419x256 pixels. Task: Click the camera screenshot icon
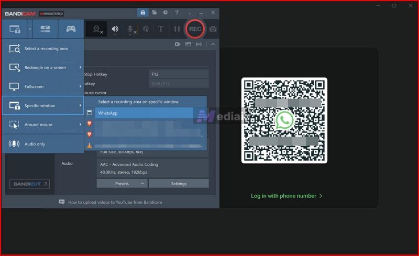[x=213, y=29]
